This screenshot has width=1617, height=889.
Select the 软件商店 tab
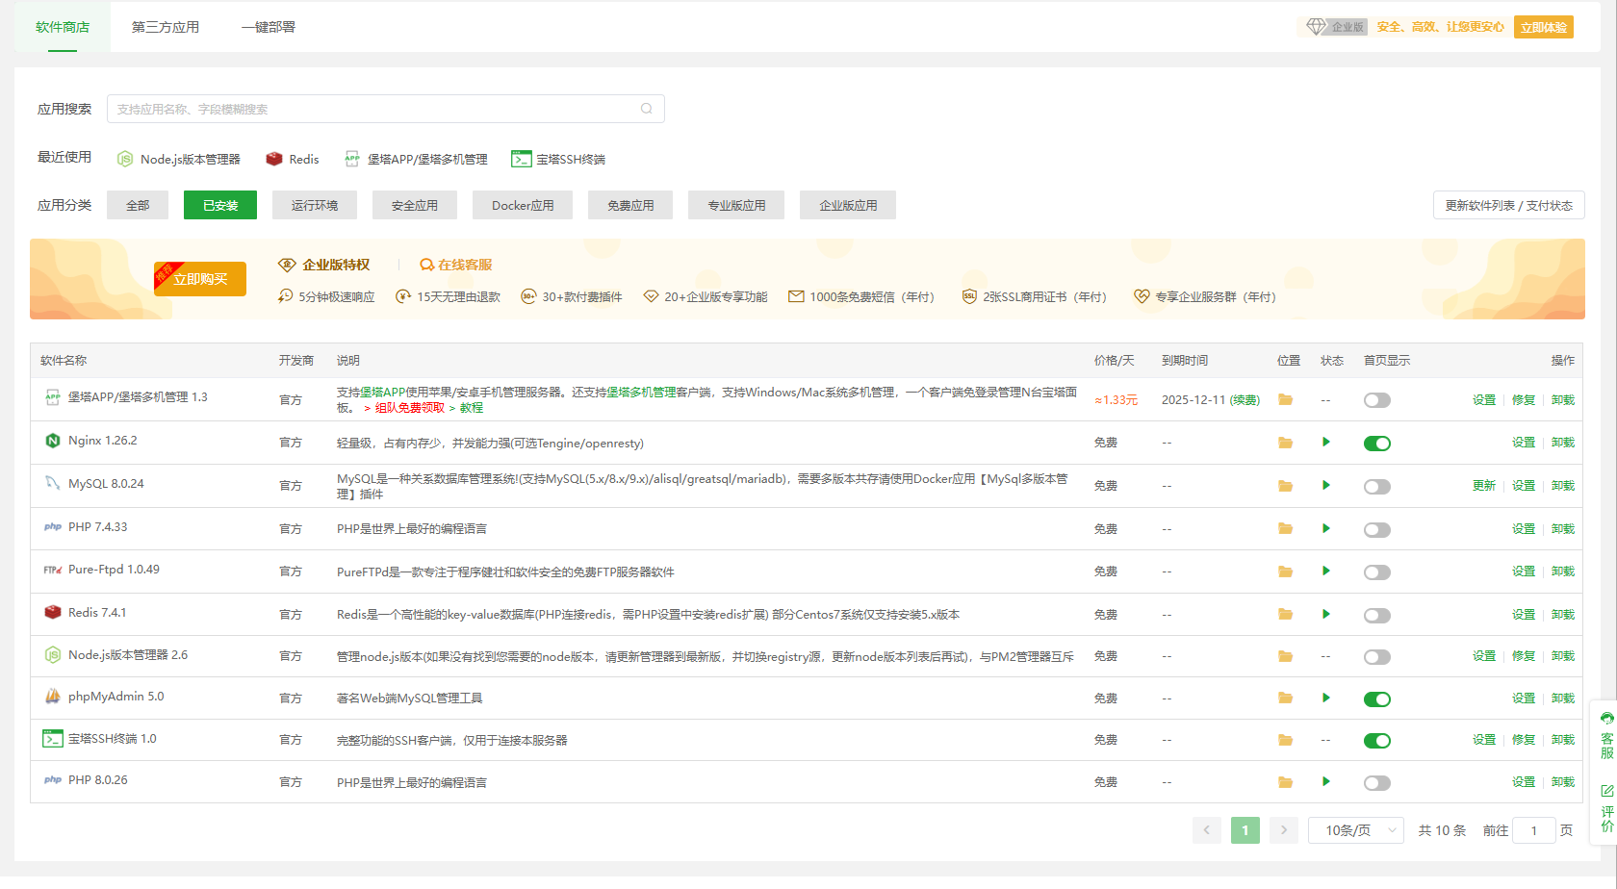click(x=63, y=27)
